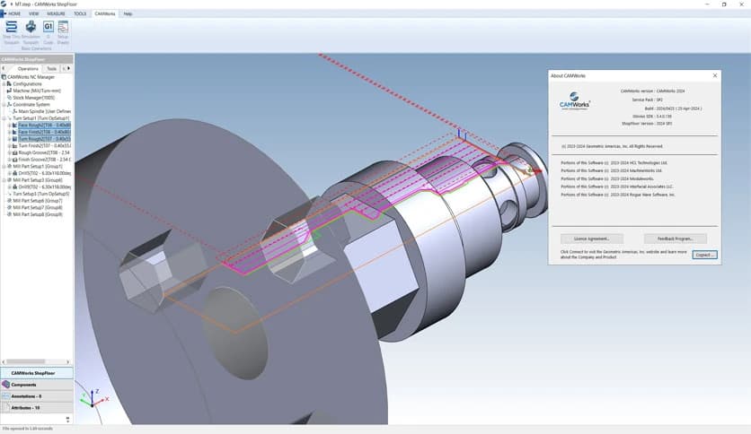Click the Simulate Toolpath icon
The height and width of the screenshot is (434, 751).
[x=31, y=27]
